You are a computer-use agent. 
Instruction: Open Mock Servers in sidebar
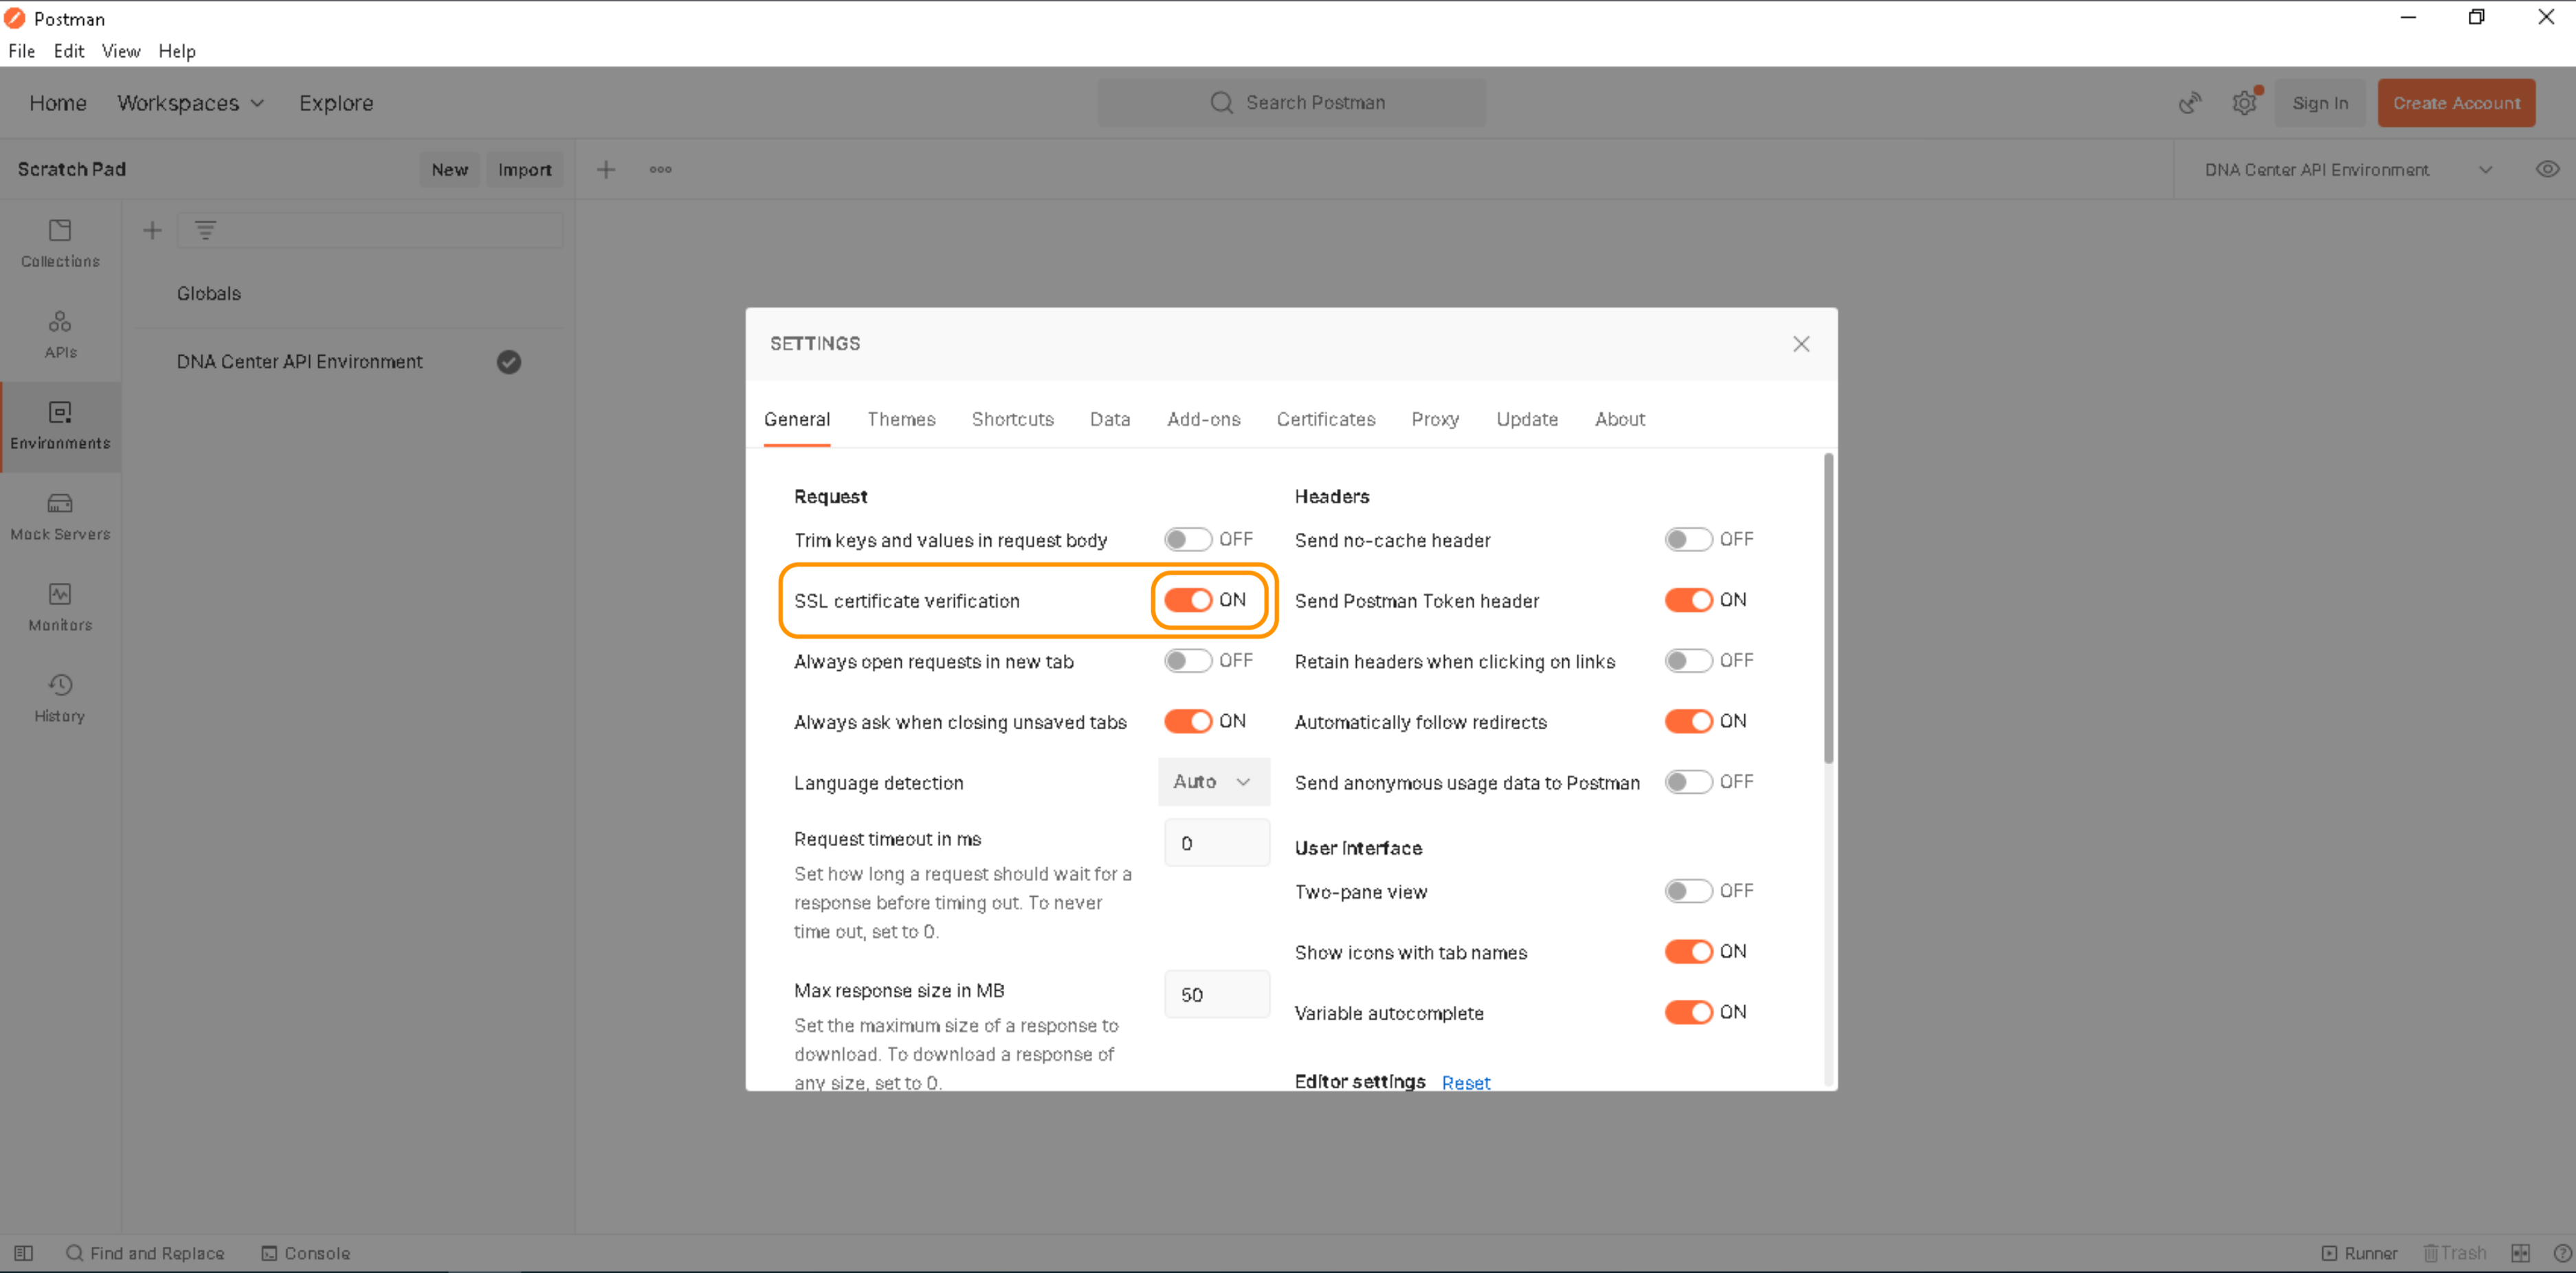60,516
